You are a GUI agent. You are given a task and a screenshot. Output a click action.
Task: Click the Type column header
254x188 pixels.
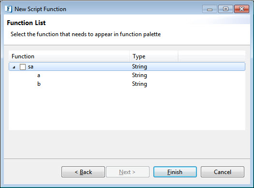point(154,56)
